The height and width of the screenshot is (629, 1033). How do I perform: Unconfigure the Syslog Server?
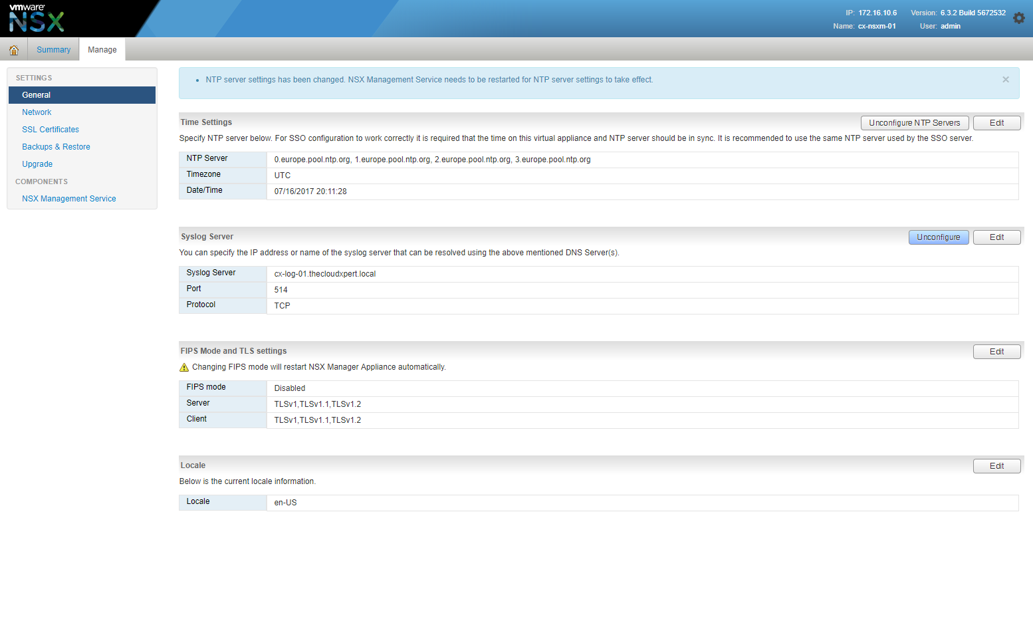pos(938,237)
